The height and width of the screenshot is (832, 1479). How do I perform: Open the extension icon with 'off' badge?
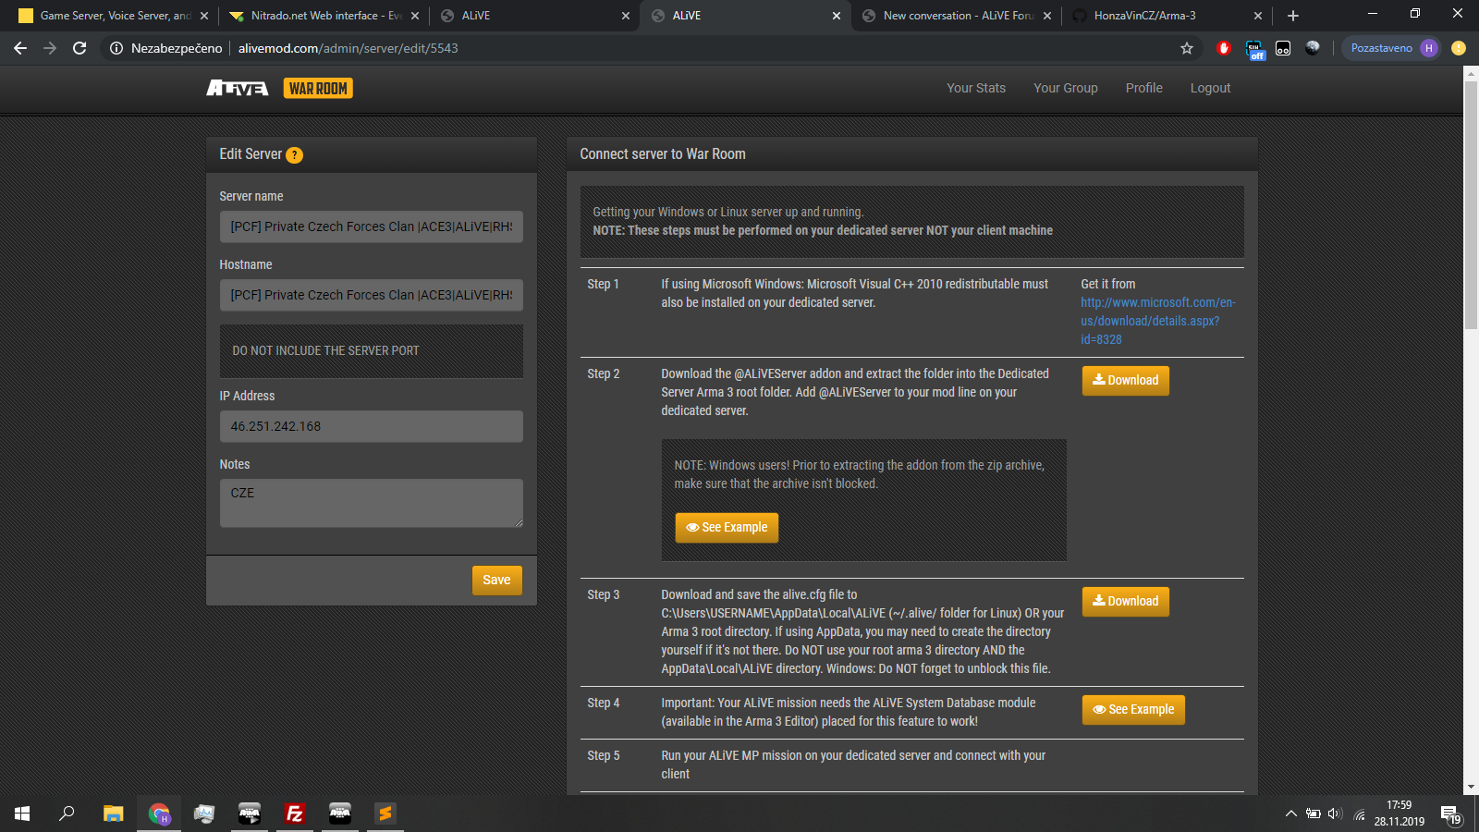[1254, 49]
